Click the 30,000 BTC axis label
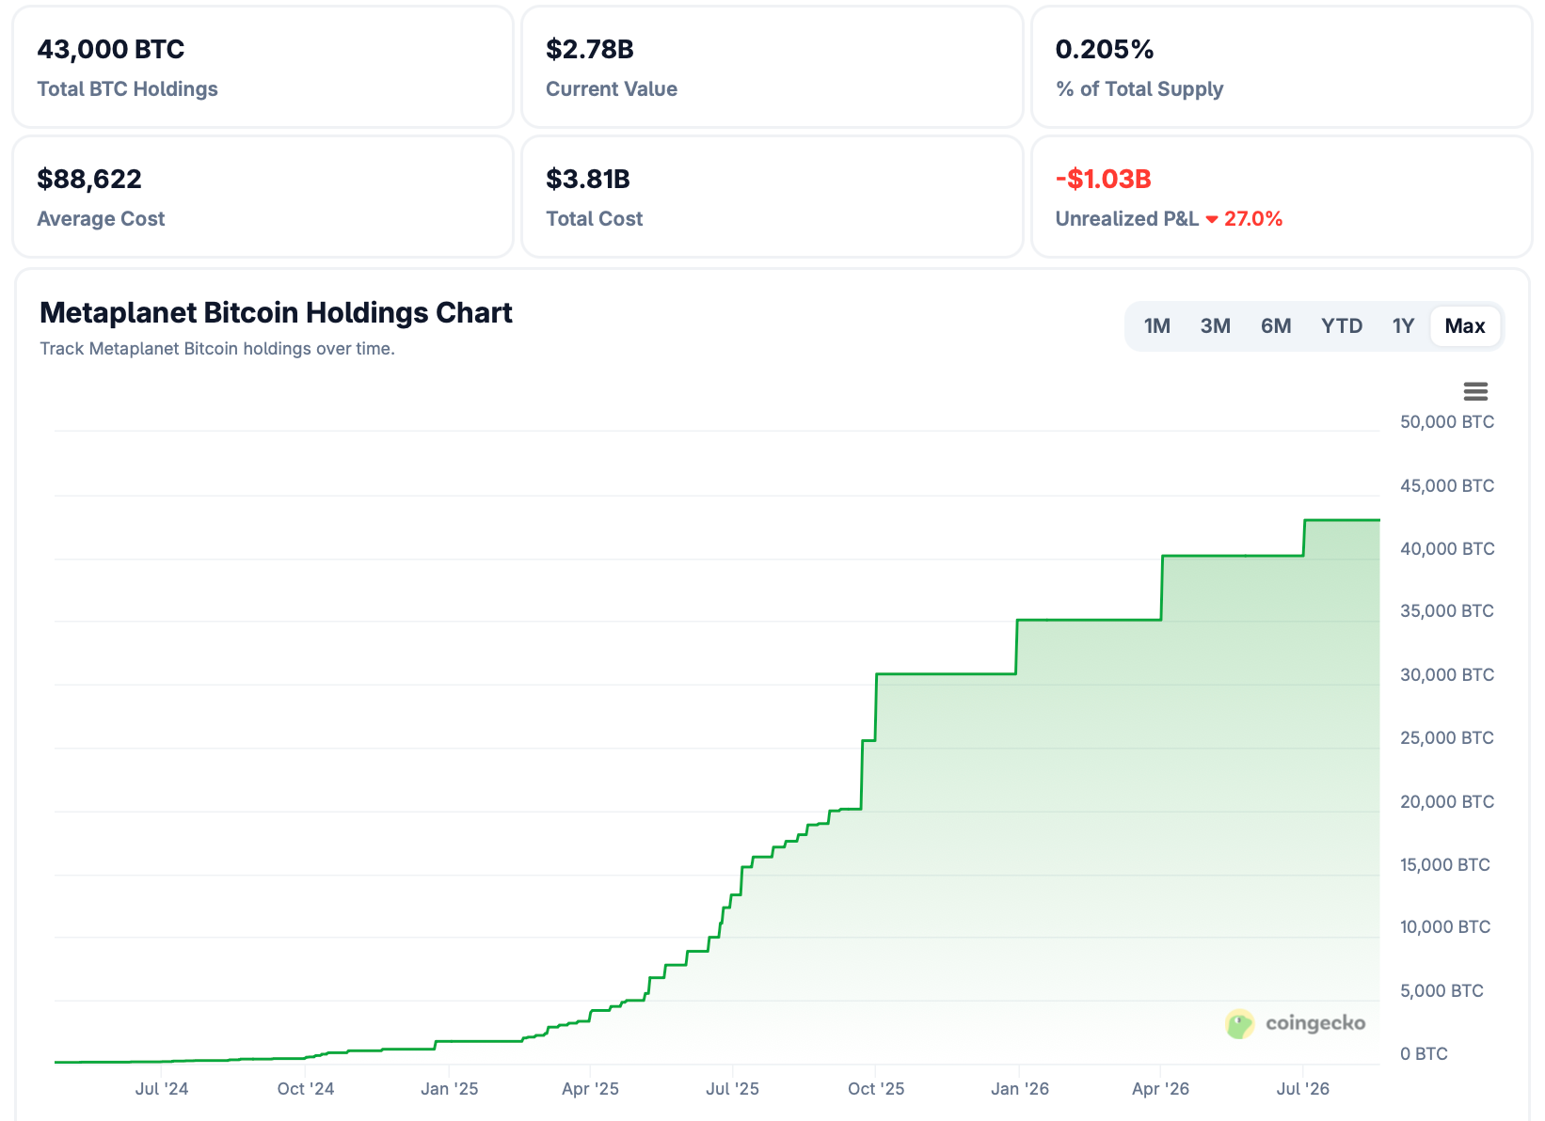1545x1121 pixels. [x=1447, y=675]
